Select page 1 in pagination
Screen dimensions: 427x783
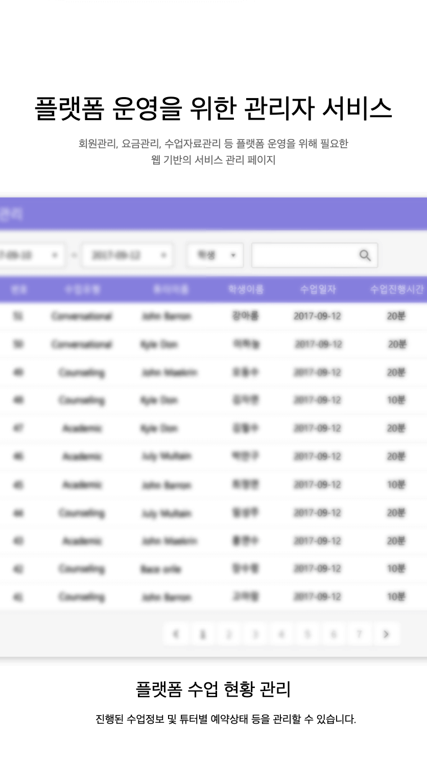pyautogui.click(x=203, y=634)
